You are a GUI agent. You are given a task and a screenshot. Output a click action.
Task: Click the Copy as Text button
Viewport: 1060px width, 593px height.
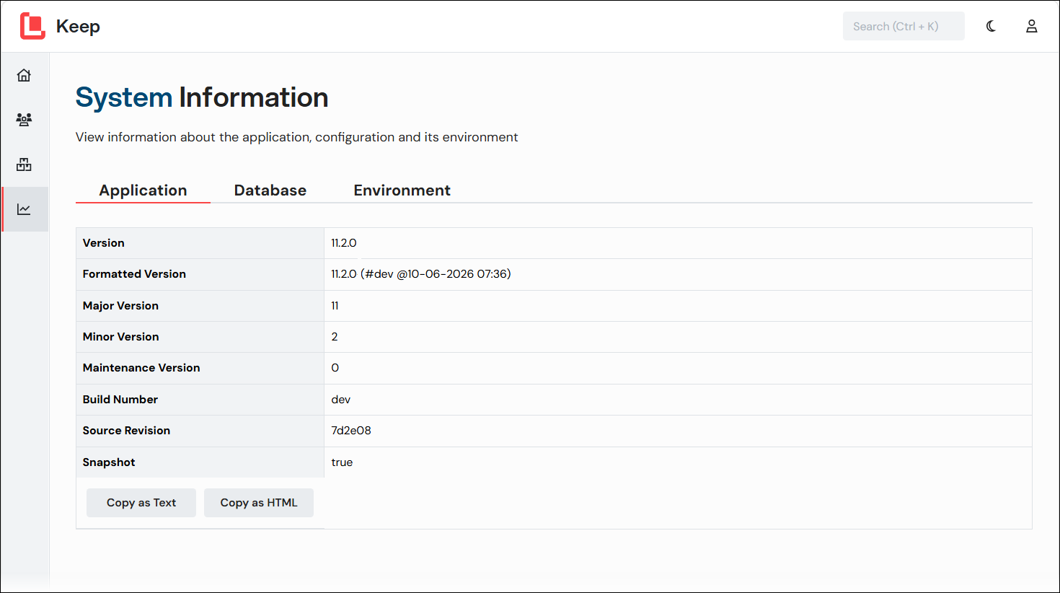(x=141, y=503)
